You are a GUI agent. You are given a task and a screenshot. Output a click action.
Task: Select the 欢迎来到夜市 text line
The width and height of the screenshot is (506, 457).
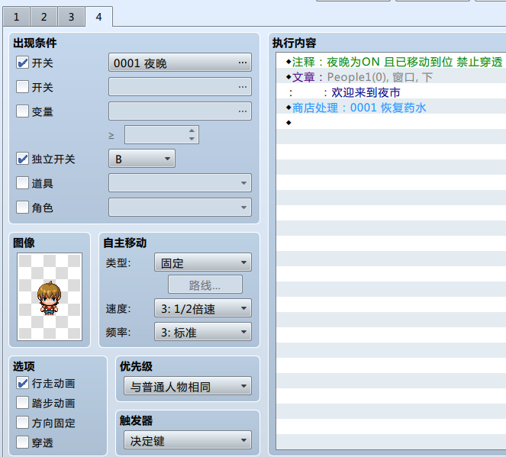point(391,92)
